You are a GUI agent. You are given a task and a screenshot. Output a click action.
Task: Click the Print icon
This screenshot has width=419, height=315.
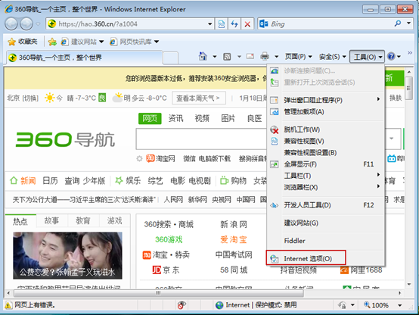coord(265,57)
